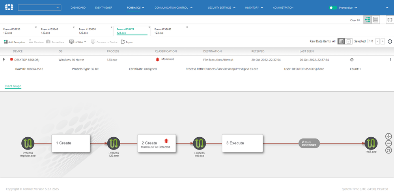
Task: Close the Event 4153648 tab
Action: (x=74, y=27)
